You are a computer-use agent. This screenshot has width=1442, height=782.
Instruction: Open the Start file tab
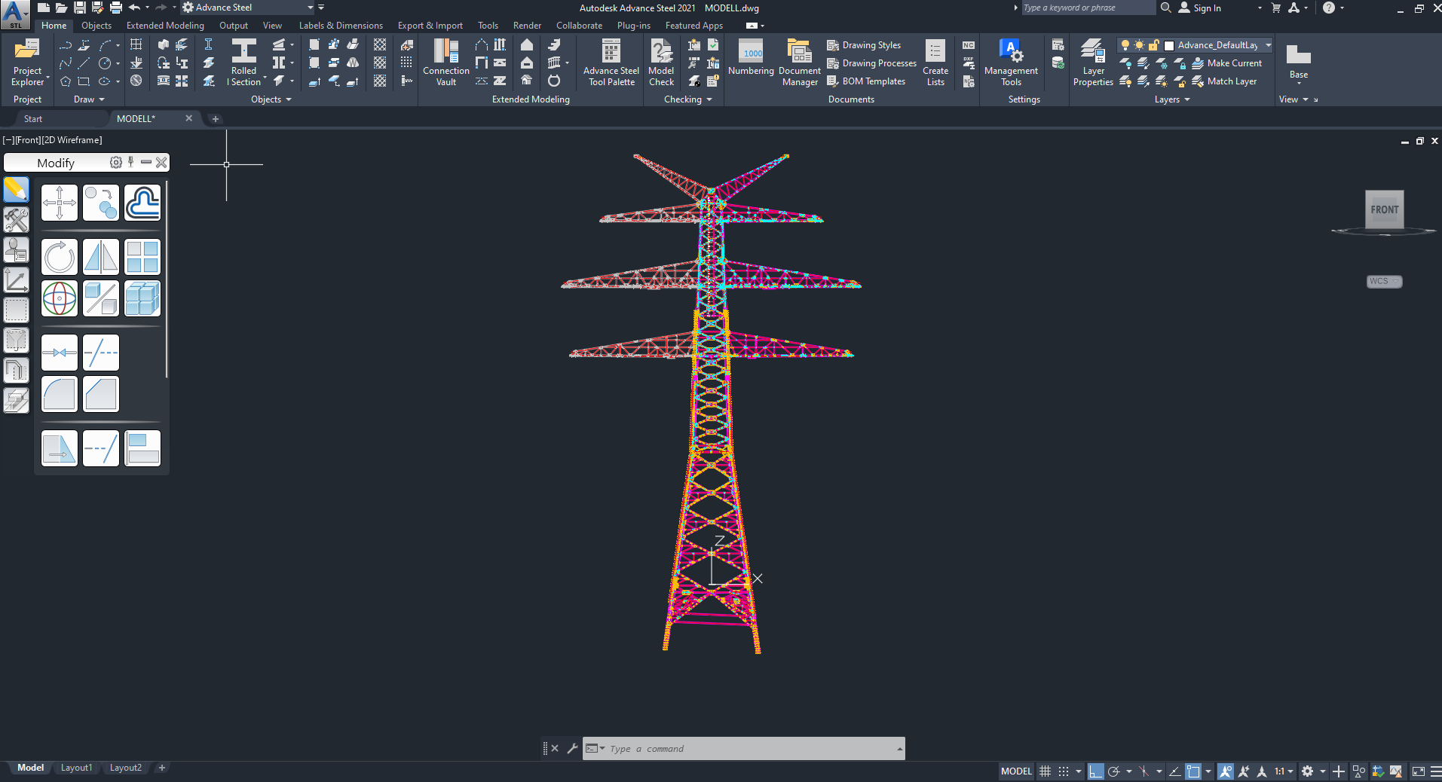tap(33, 118)
